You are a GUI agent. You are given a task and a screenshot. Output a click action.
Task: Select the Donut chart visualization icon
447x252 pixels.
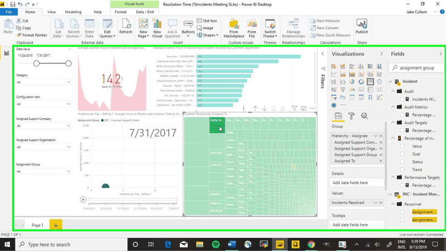point(361,82)
